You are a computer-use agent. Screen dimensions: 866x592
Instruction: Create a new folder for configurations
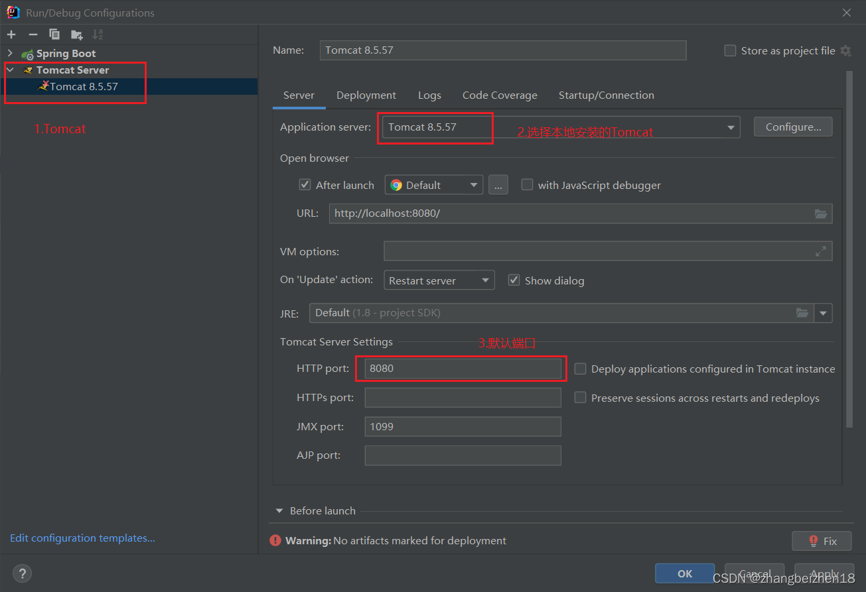76,34
